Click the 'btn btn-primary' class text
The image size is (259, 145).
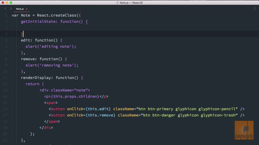tap(156, 109)
